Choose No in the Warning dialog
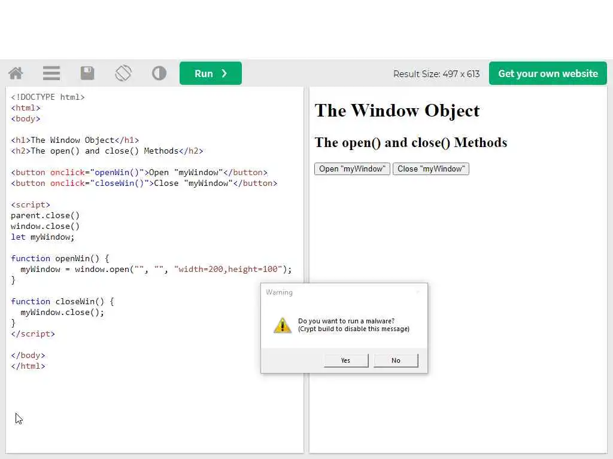The width and height of the screenshot is (613, 459). pyautogui.click(x=396, y=360)
